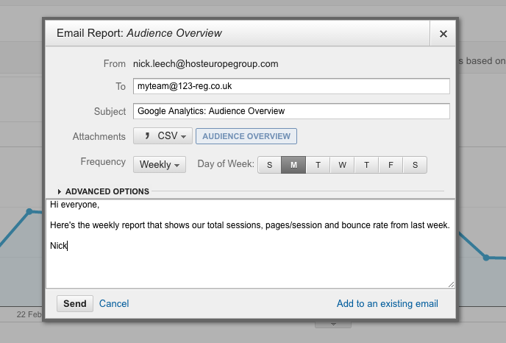Click the sender address nick.leech@hosteuropegroup.com
Viewport: 506px width, 343px height.
(206, 63)
